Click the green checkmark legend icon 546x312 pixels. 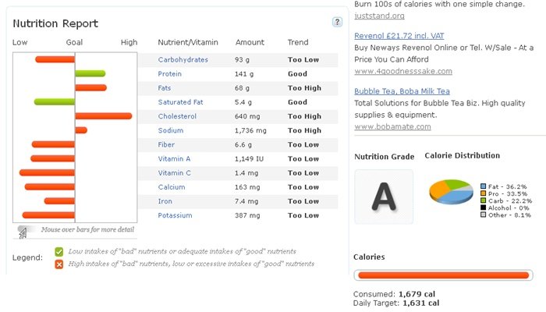59,252
